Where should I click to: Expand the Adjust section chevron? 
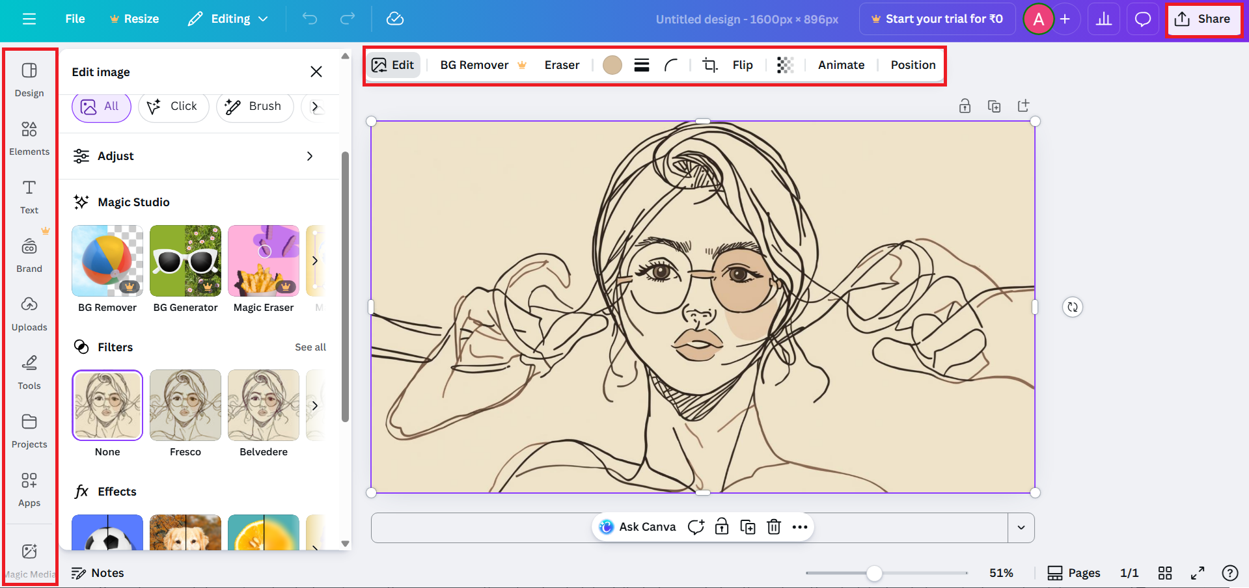point(310,156)
